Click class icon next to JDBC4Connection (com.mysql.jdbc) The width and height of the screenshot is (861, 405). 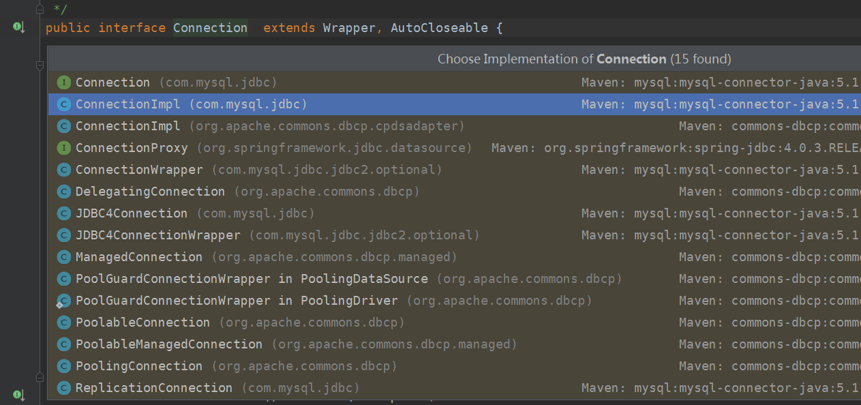(63, 213)
